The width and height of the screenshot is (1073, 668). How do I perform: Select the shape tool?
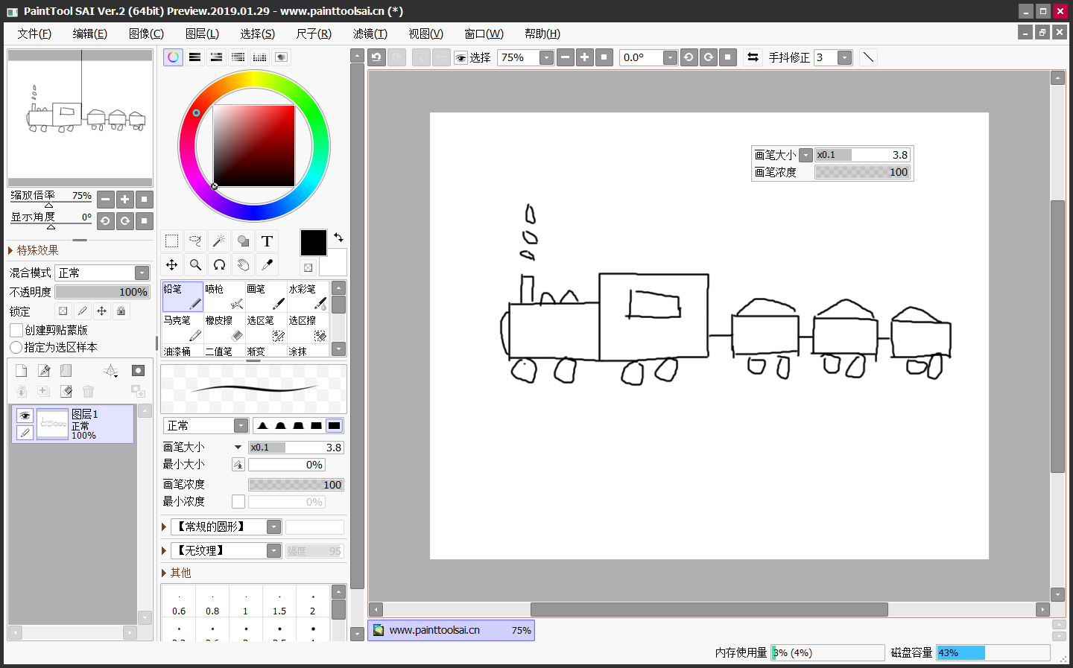pyautogui.click(x=243, y=241)
